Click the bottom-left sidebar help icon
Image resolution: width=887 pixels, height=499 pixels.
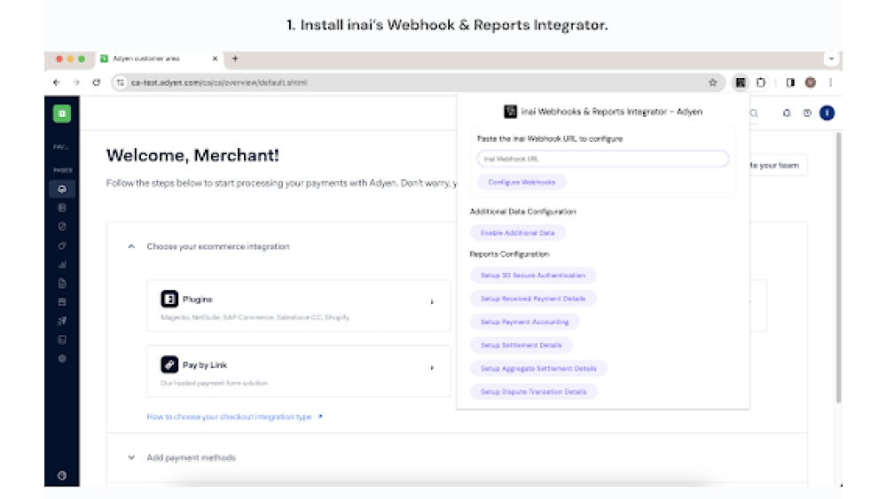pos(62,476)
